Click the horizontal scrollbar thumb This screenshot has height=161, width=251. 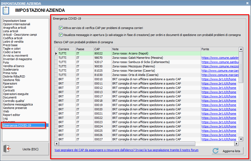[127, 144]
